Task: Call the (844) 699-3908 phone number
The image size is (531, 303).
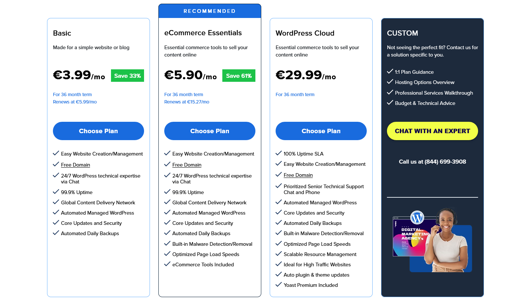Action: (x=445, y=161)
